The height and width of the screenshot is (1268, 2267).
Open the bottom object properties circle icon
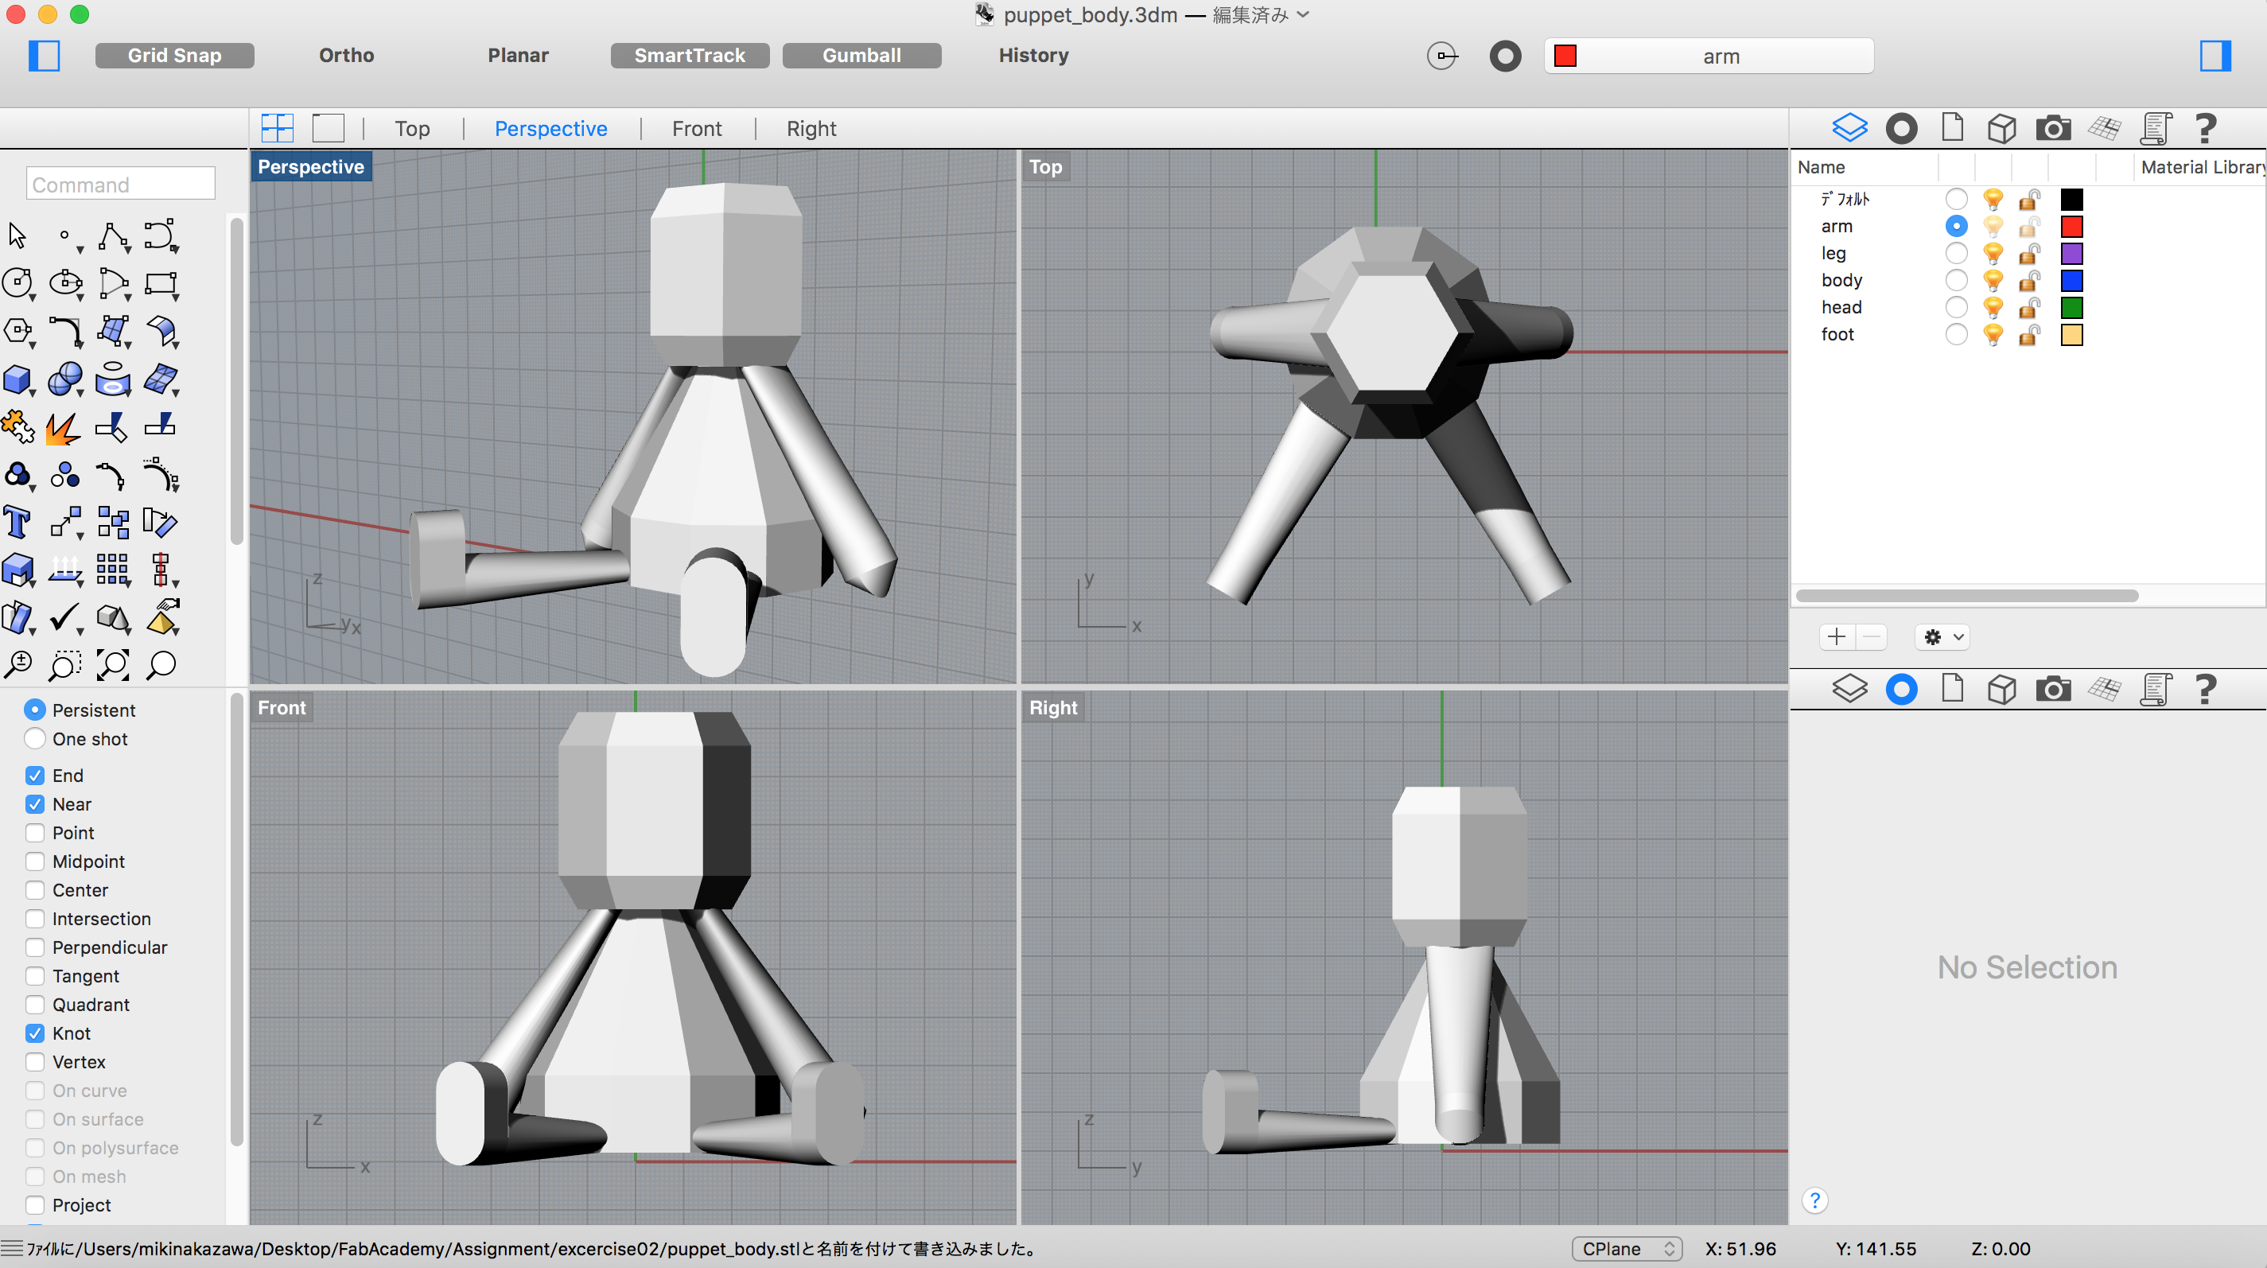1901,689
